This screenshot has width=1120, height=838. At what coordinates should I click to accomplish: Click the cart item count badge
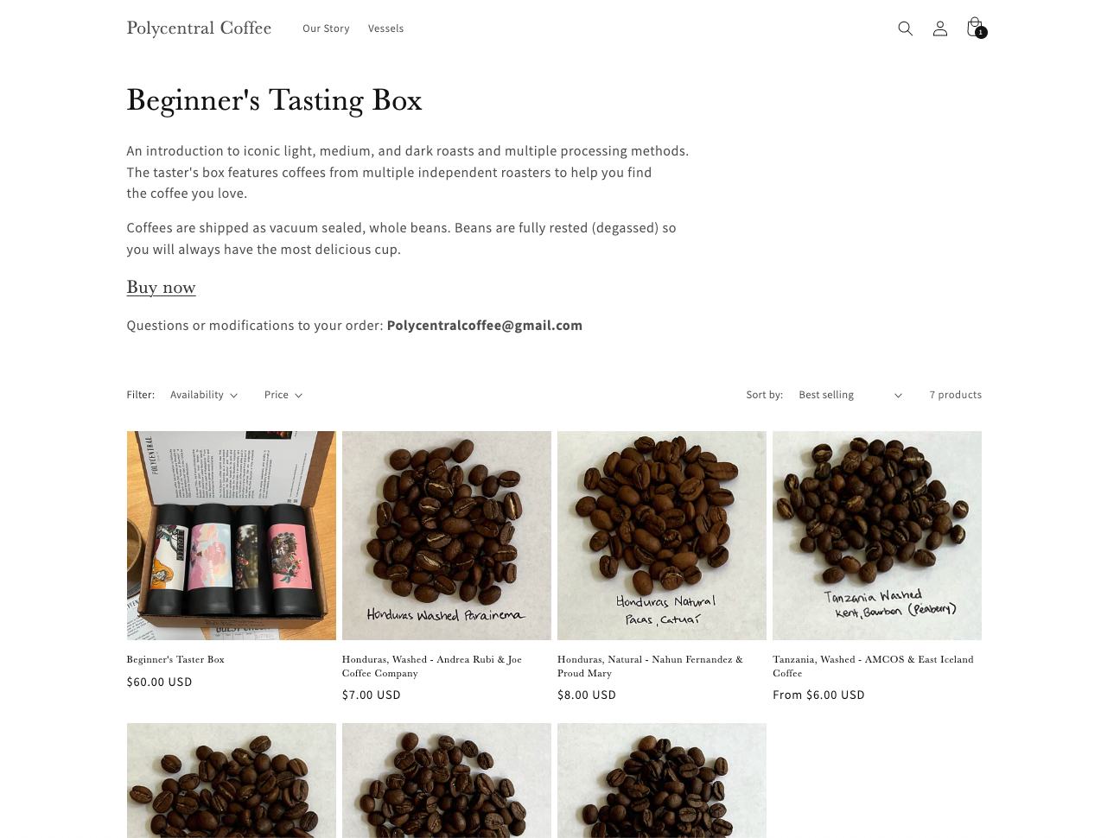pos(981,33)
